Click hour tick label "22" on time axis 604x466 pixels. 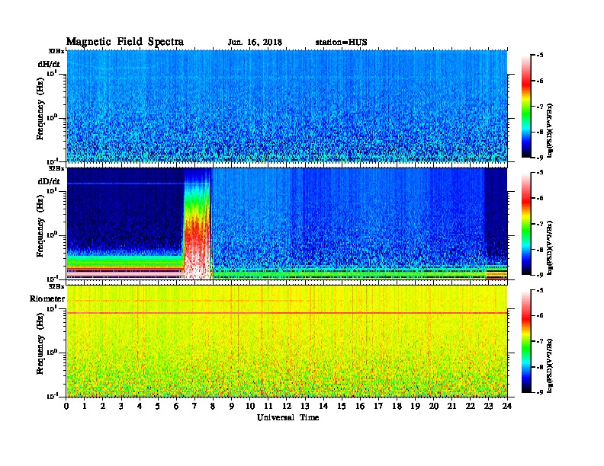[471, 406]
